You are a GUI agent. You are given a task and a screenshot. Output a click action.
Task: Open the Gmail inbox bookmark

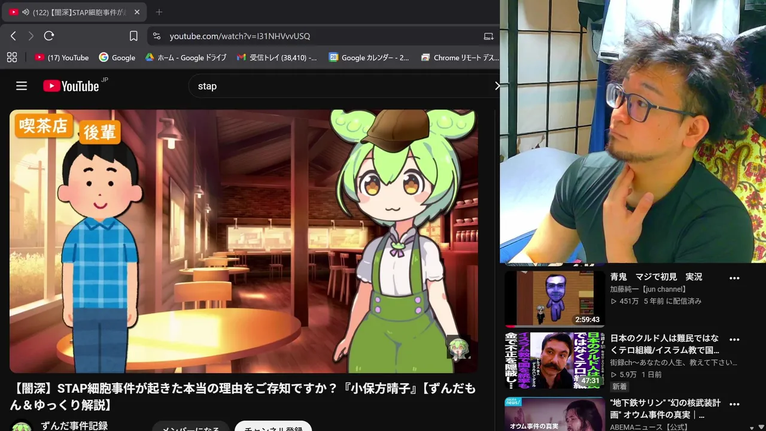click(x=277, y=57)
